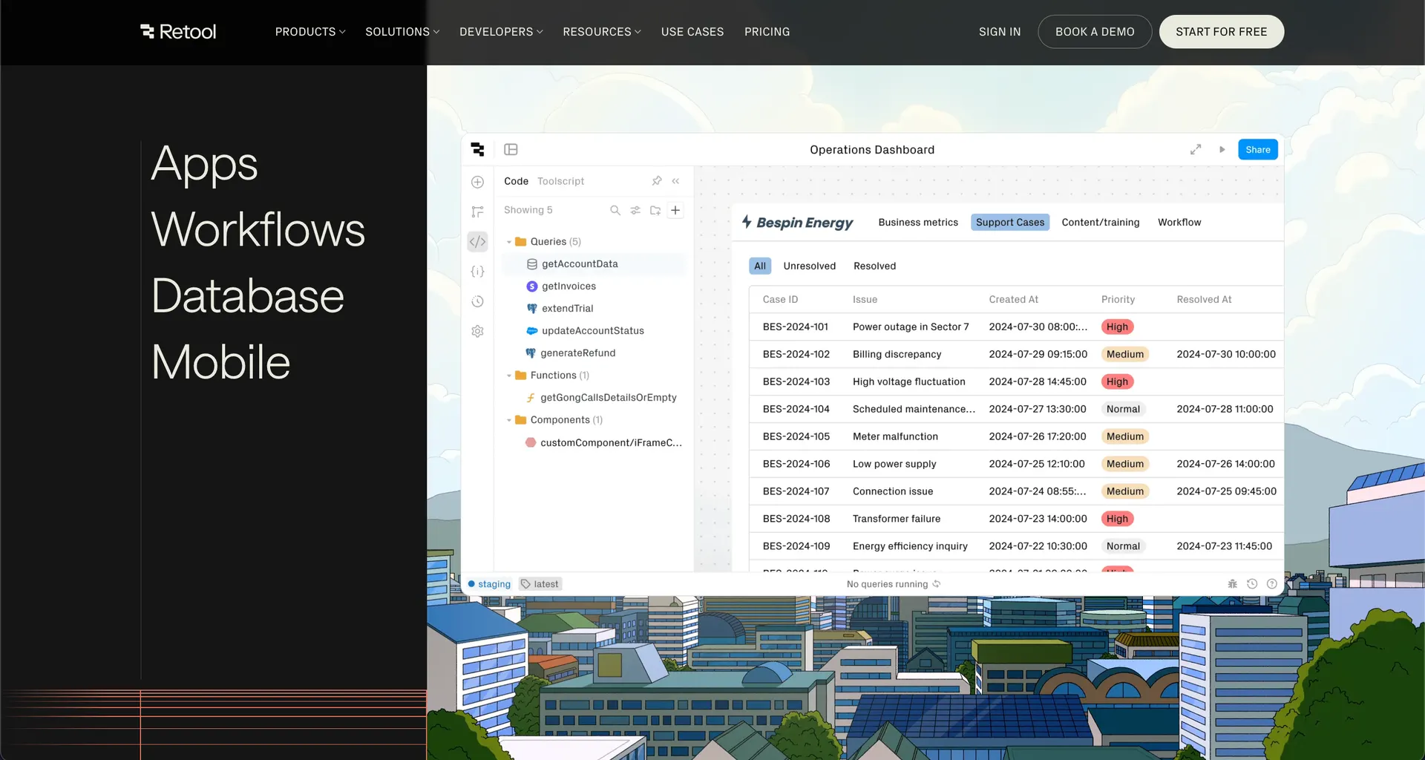Open the Products dropdown menu
This screenshot has width=1425, height=760.
coord(310,32)
